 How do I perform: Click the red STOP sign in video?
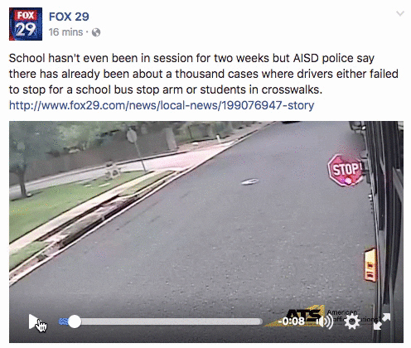pos(345,170)
